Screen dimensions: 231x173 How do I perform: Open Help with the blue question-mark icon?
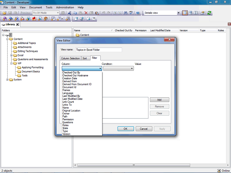[138, 13]
